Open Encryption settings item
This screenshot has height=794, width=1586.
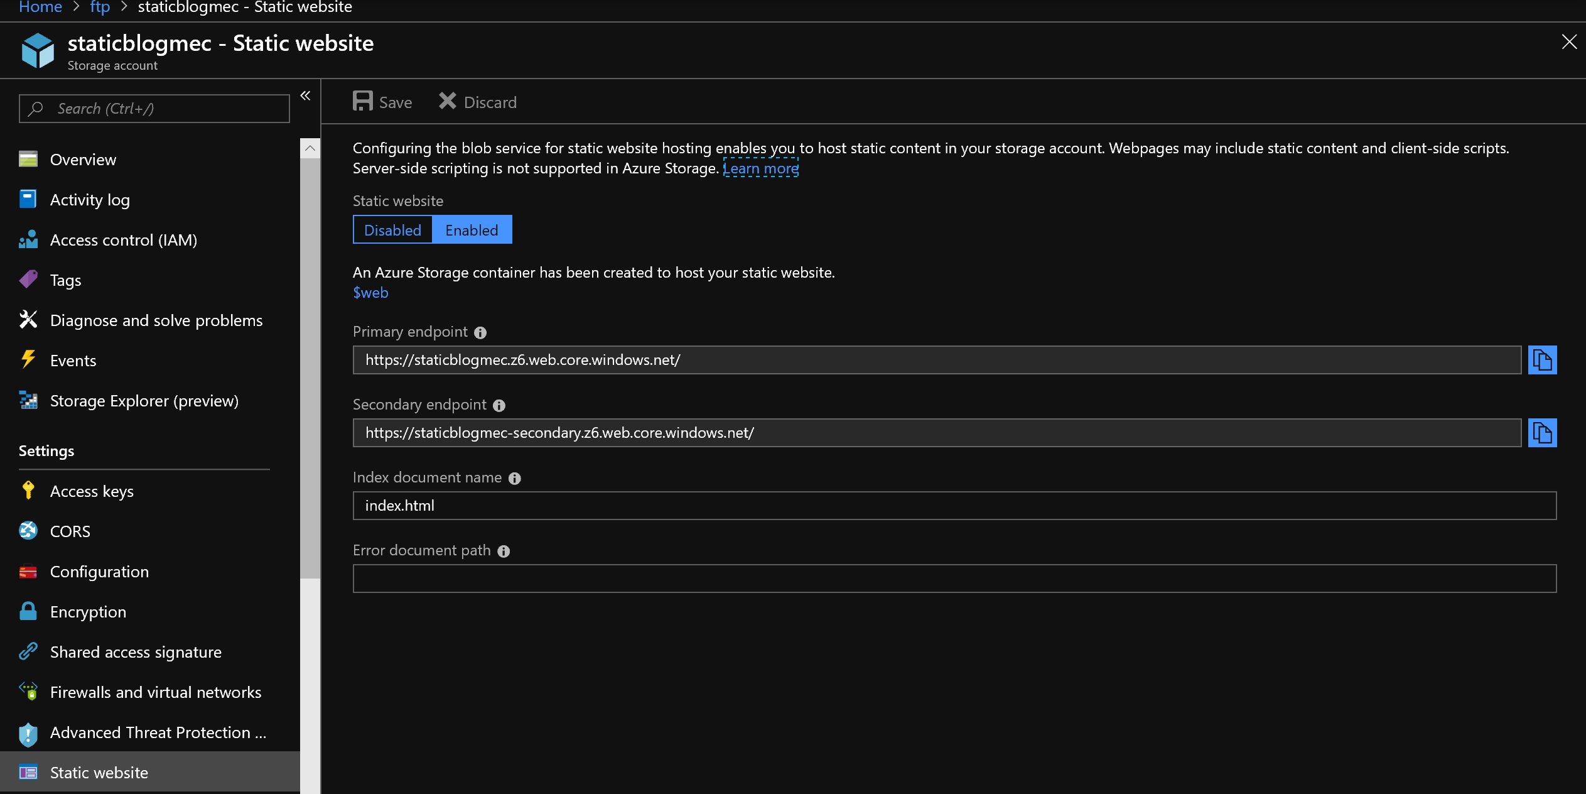(x=150, y=612)
